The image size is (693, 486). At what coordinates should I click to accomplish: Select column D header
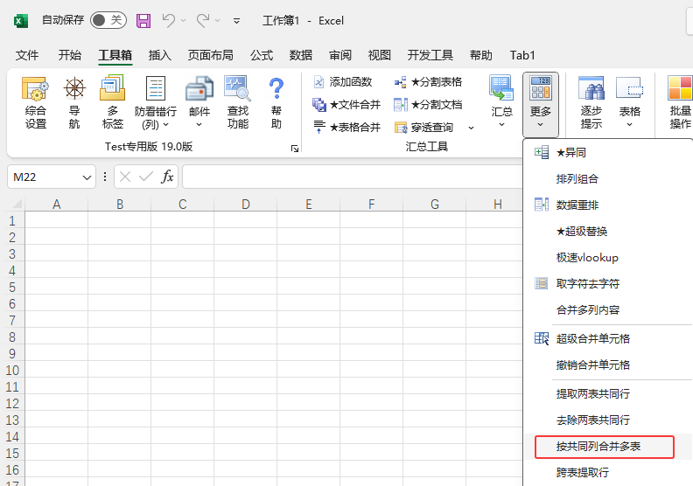[246, 205]
